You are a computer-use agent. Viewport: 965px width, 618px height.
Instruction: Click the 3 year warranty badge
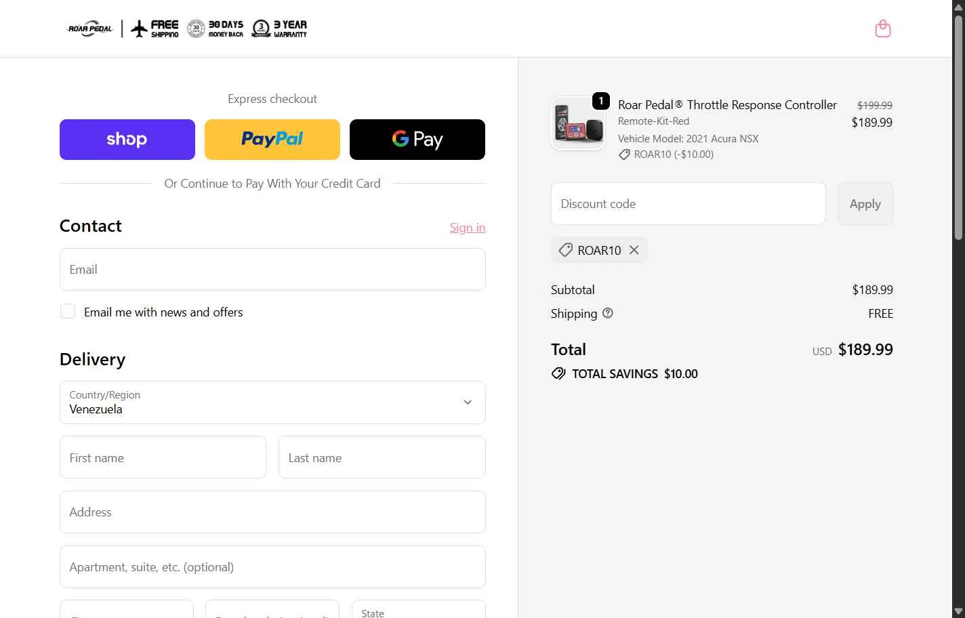(x=279, y=28)
